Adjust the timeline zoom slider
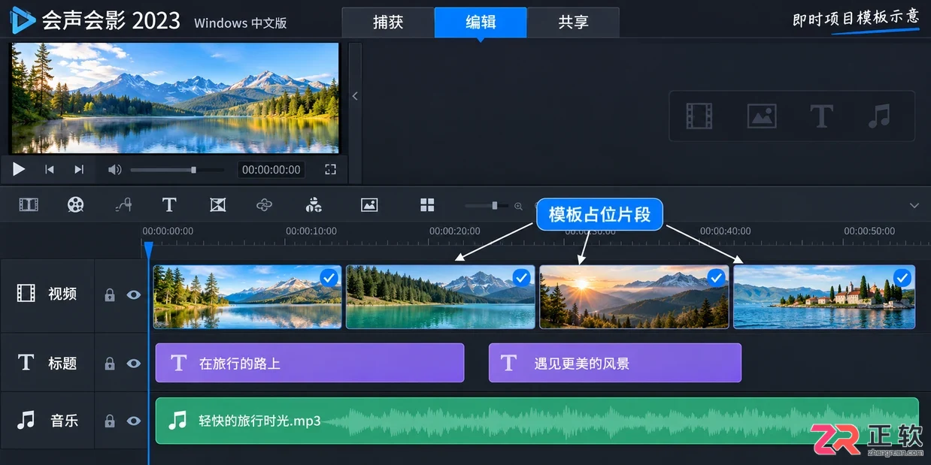 point(487,205)
